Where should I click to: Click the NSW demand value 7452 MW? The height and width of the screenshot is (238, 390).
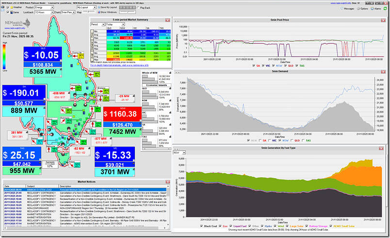(122, 132)
